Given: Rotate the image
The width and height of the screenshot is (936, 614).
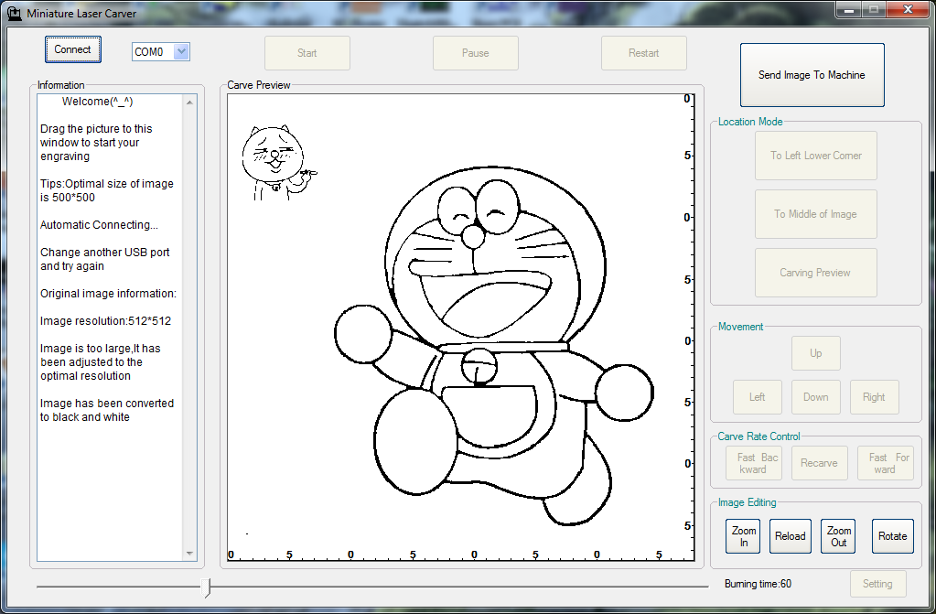Looking at the screenshot, I should coord(892,535).
